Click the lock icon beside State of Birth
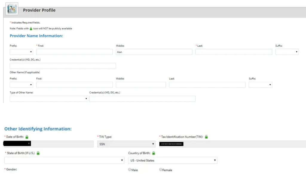The height and width of the screenshot is (174, 306). [38, 153]
